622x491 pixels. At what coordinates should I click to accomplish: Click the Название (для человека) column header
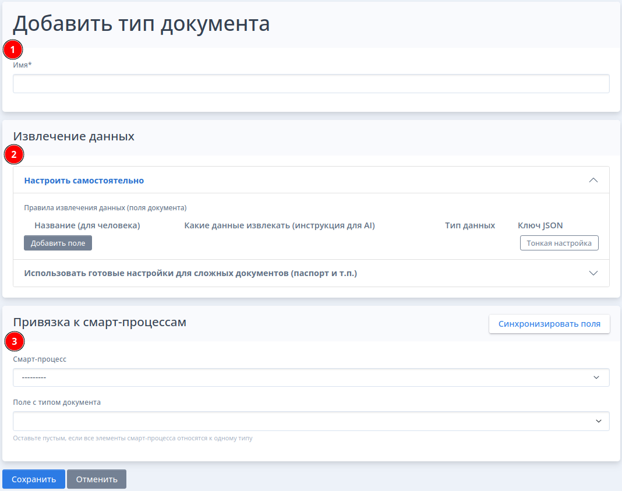87,225
